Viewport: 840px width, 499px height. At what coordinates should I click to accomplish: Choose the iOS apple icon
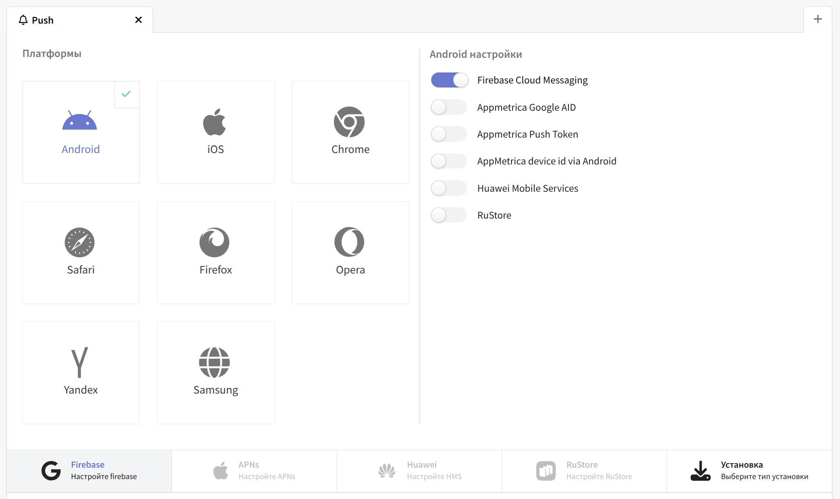[215, 122]
